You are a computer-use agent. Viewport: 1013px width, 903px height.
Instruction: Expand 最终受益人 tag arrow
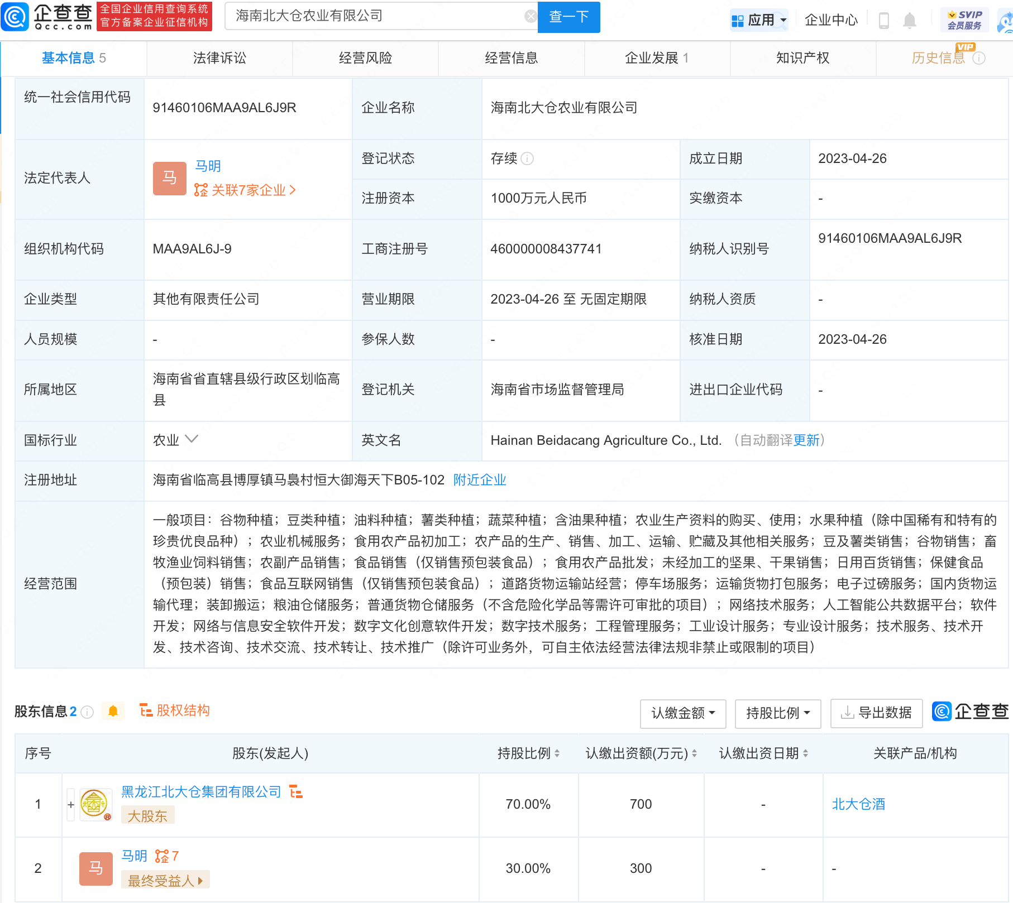pos(200,881)
